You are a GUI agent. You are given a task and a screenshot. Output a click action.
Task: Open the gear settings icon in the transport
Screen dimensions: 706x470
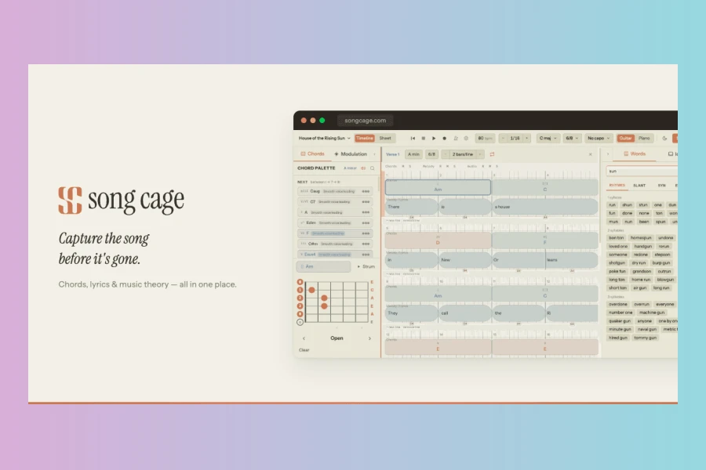pyautogui.click(x=466, y=138)
